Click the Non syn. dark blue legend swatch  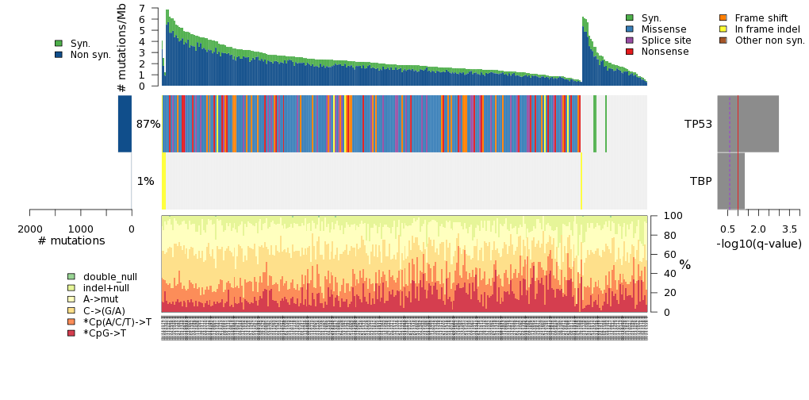pyautogui.click(x=59, y=55)
